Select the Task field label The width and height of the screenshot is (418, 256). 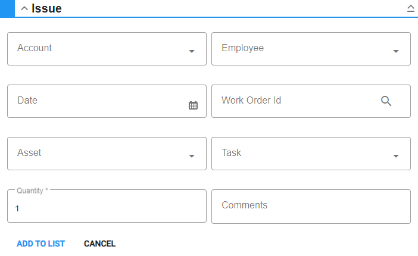[231, 153]
